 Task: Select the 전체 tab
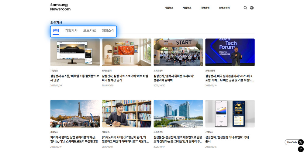pyautogui.click(x=56, y=31)
